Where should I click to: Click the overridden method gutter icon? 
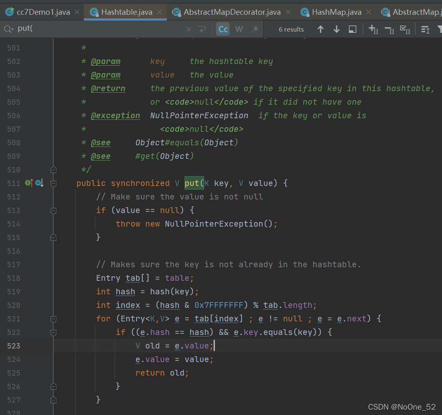[39, 183]
